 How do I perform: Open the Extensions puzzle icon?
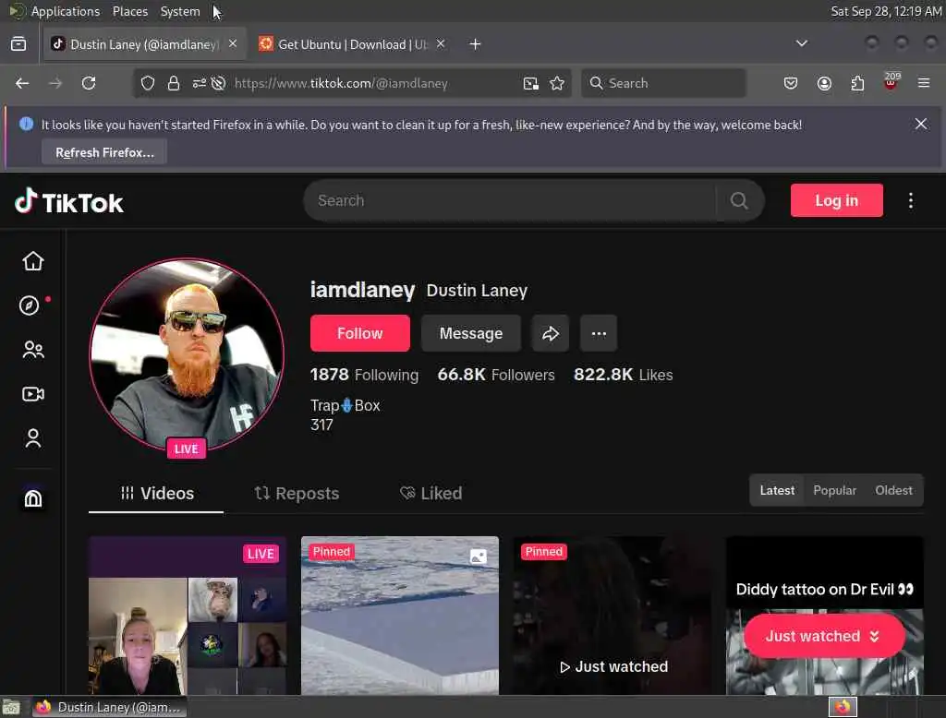(857, 83)
